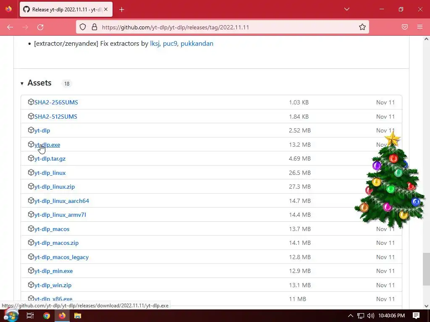
Task: Open the volume speaker tray icon
Action: pyautogui.click(x=371, y=316)
